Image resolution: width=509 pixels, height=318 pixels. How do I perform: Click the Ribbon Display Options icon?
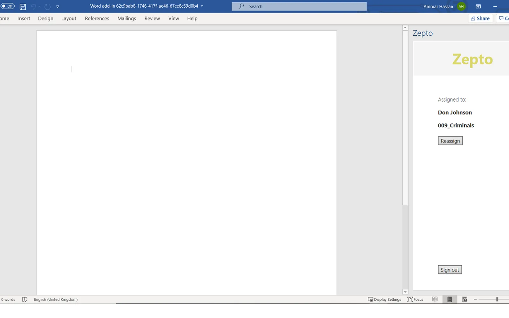(478, 6)
